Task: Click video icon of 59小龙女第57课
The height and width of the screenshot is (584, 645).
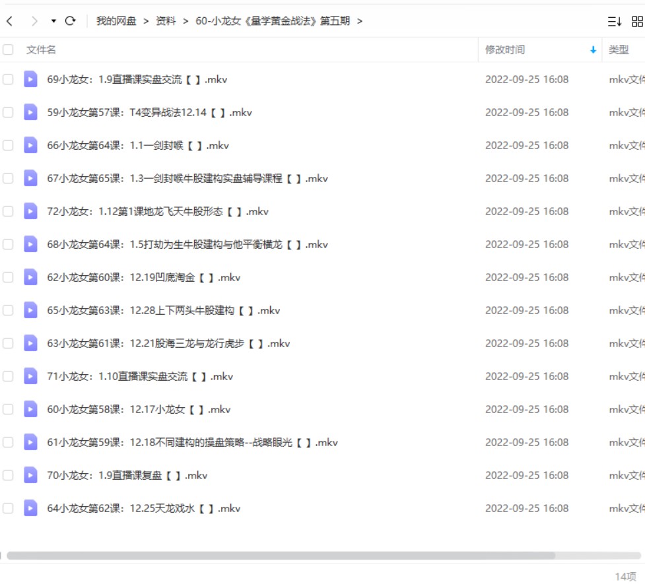Action: pyautogui.click(x=30, y=112)
